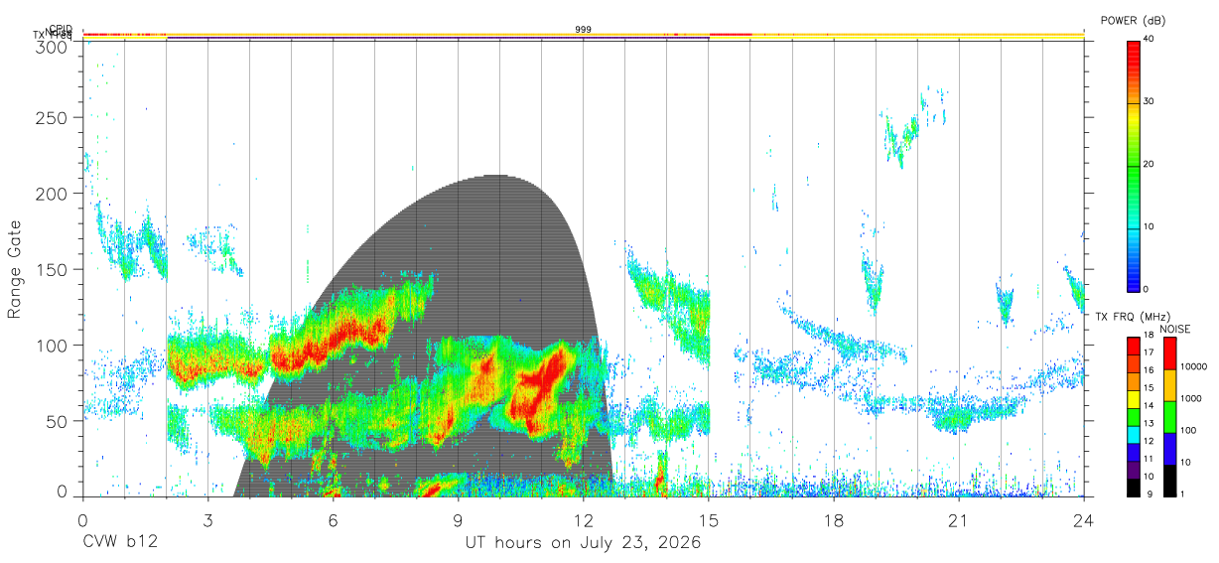The image size is (1219, 563).
Task: Click the 'CVW b12' radar label
Action: pos(119,543)
